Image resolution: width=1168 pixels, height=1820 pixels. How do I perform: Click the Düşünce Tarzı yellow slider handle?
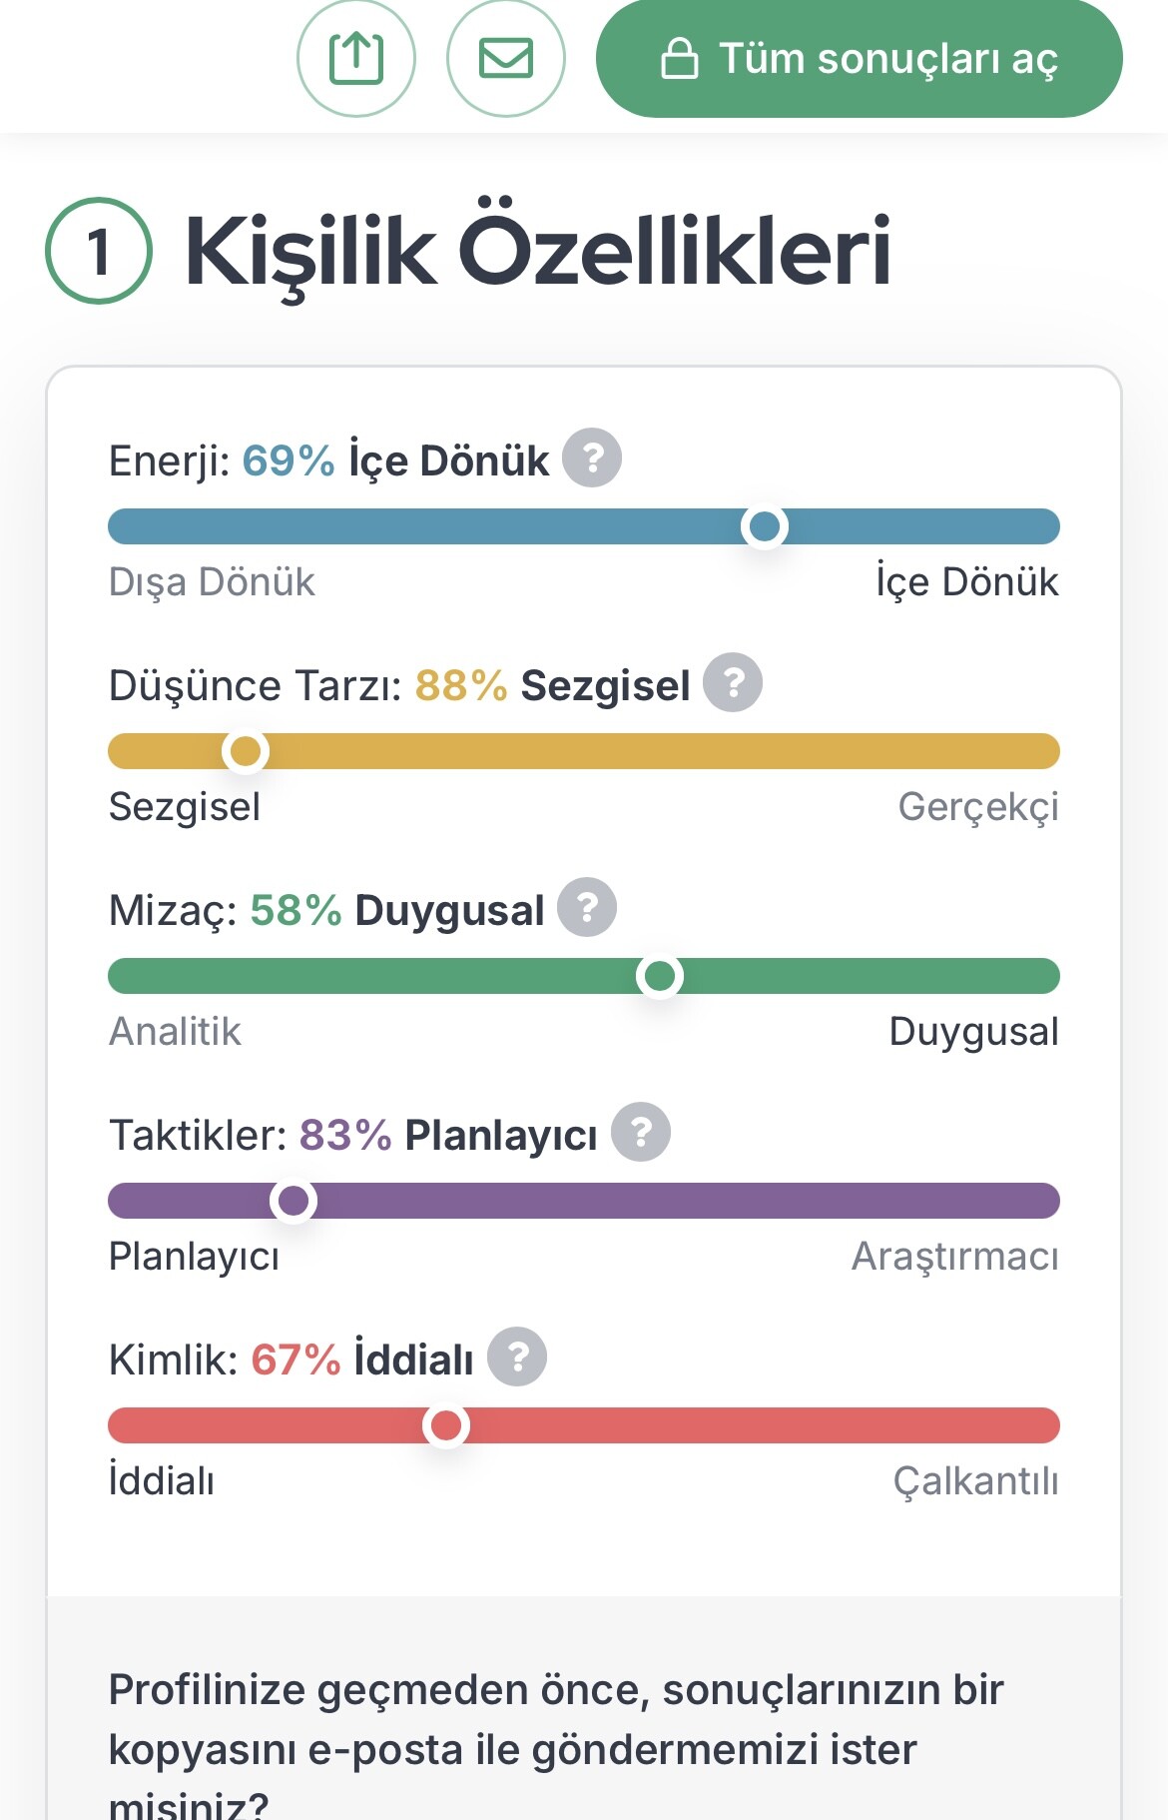(246, 751)
